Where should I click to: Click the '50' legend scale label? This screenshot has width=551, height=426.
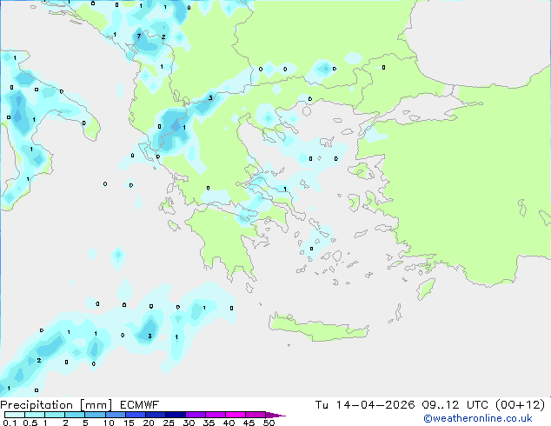[269, 423]
